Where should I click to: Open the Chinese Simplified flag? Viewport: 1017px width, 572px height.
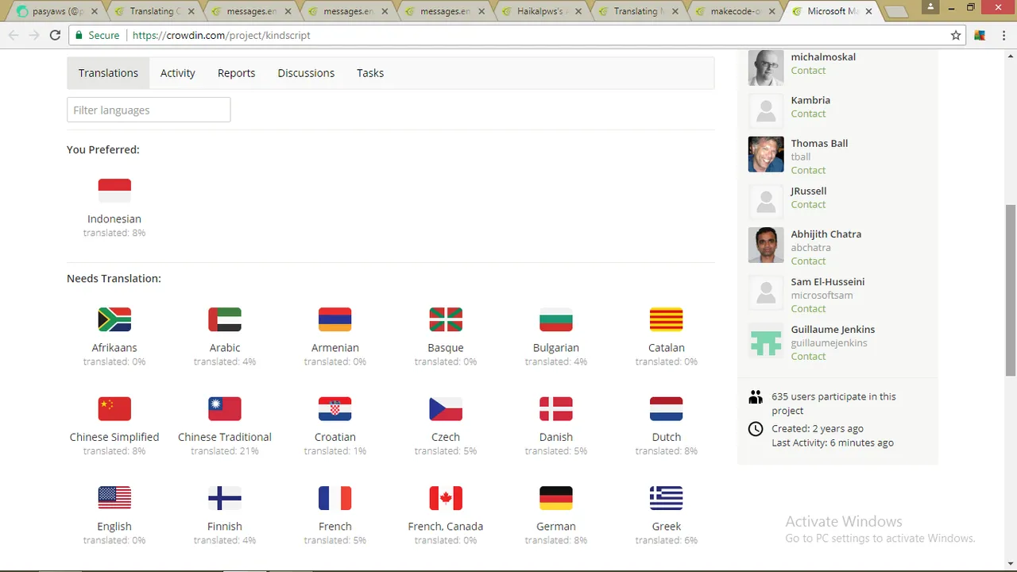[114, 408]
